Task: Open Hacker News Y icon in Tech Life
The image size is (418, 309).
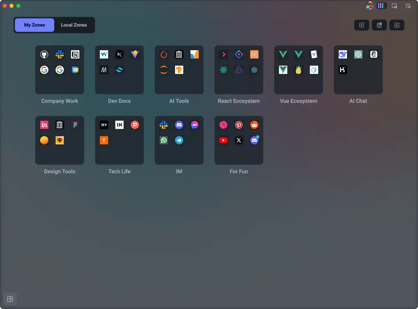Action: (x=104, y=140)
